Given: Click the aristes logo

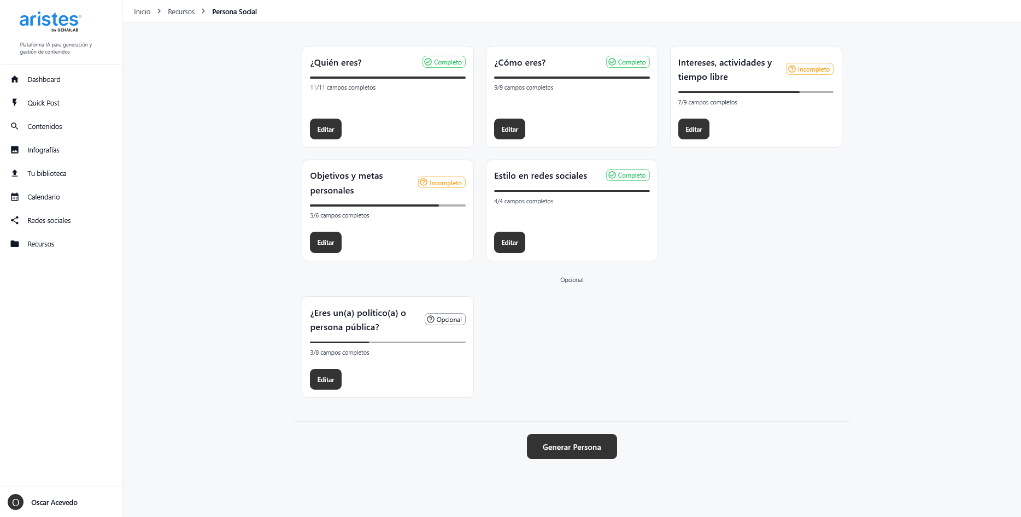Looking at the screenshot, I should point(50,21).
